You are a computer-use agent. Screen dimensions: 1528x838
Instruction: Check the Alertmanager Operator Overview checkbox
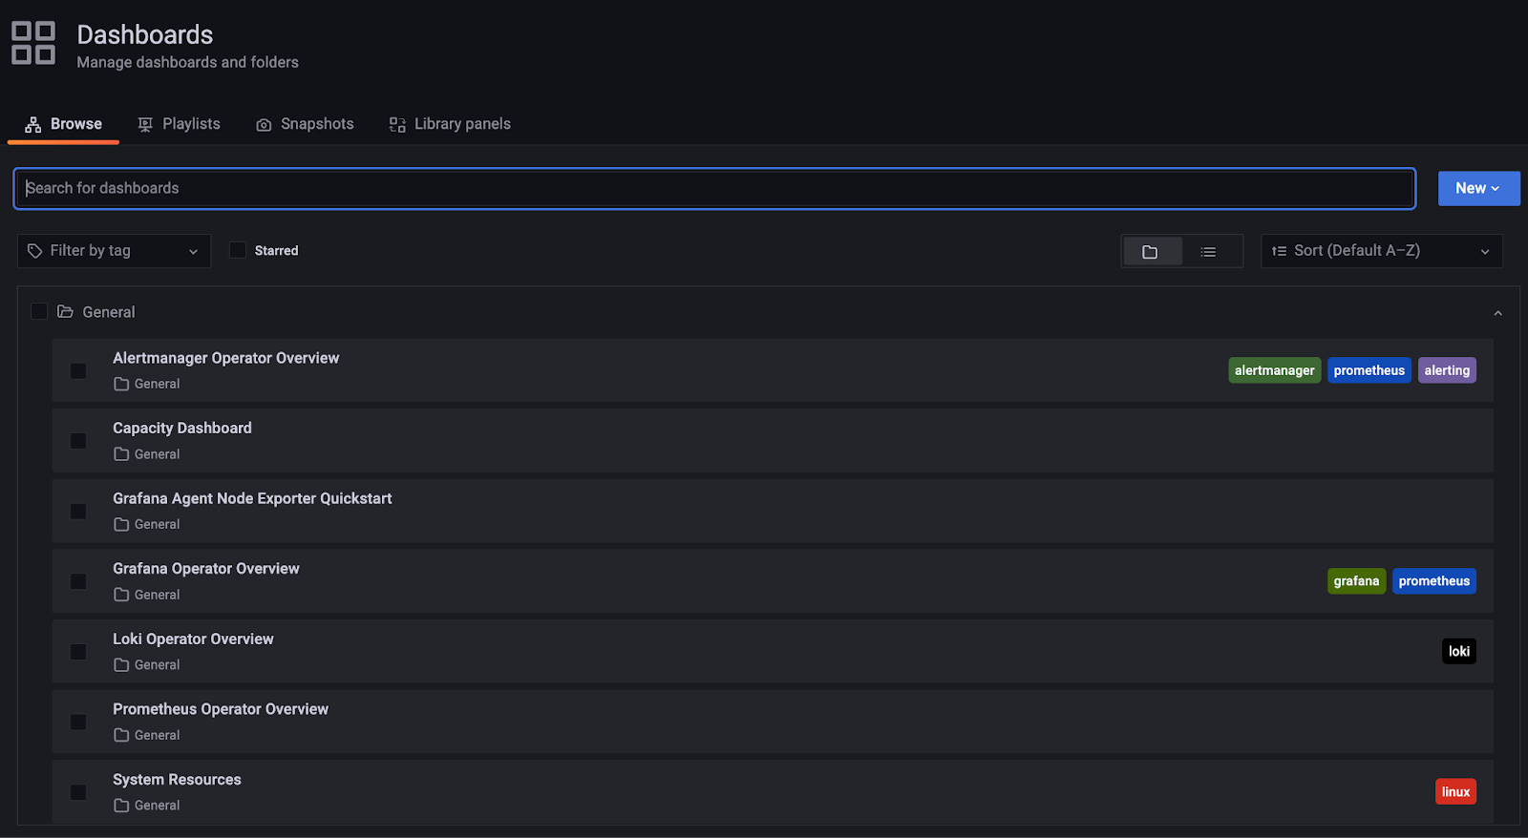click(x=78, y=370)
